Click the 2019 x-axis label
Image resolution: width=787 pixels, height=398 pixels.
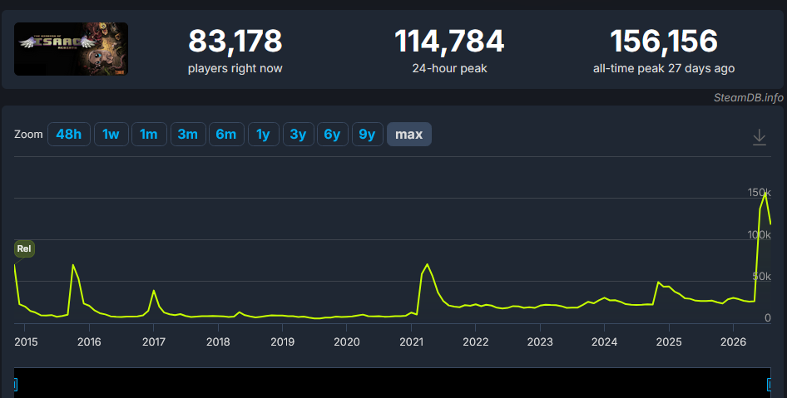pyautogui.click(x=282, y=341)
